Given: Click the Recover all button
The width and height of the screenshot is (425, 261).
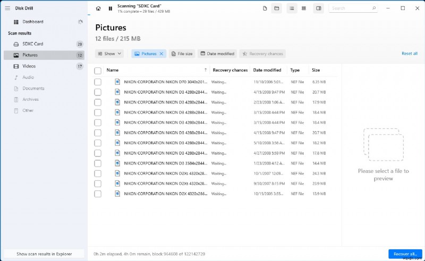Looking at the screenshot, I should click(405, 254).
